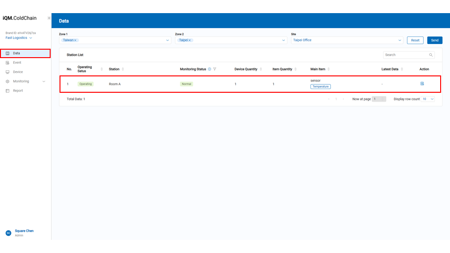The image size is (450, 253).
Task: Click the Monitoring Status info icon
Action: click(210, 69)
